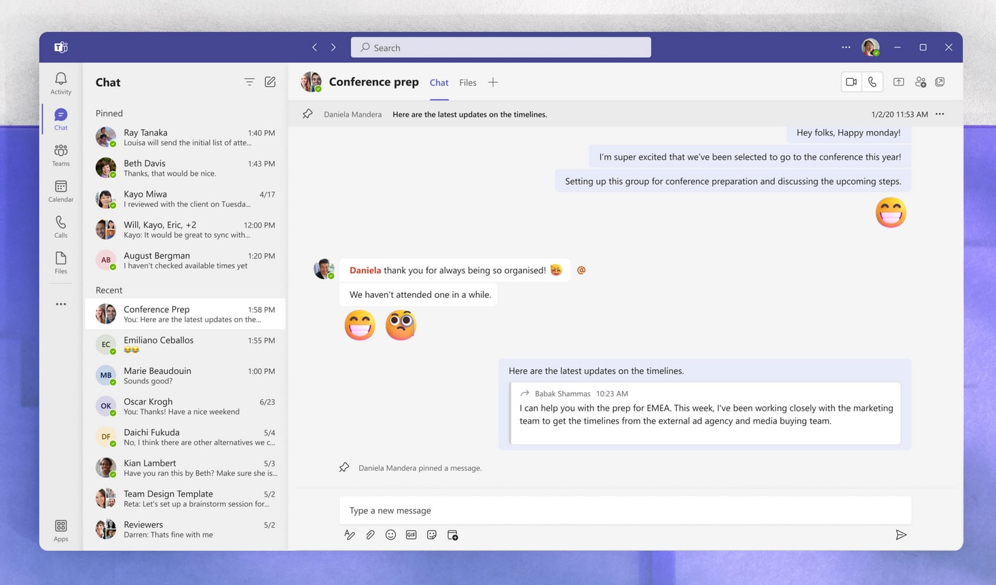Add a new tab with the plus button

493,83
